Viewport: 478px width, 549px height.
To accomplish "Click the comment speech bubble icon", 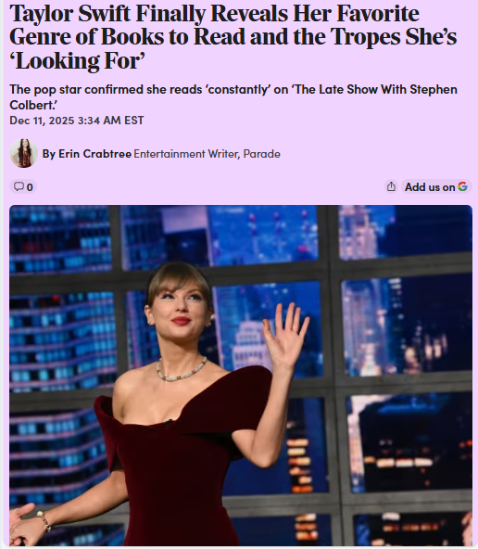I will point(19,186).
